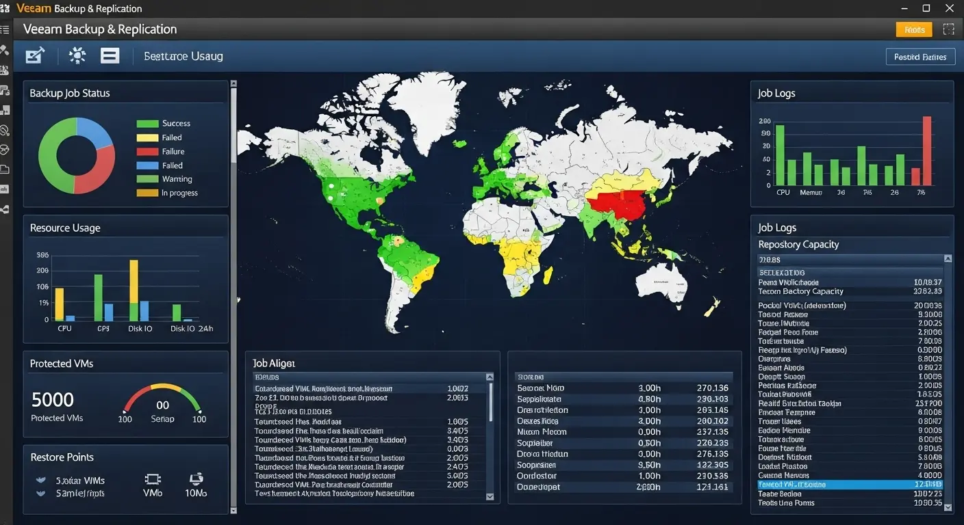Click the orange In progress legend swatch
This screenshot has height=525, width=964.
147,193
